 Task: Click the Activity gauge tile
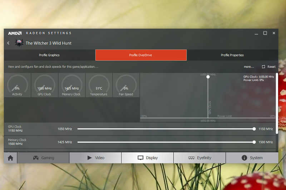pyautogui.click(x=17, y=85)
